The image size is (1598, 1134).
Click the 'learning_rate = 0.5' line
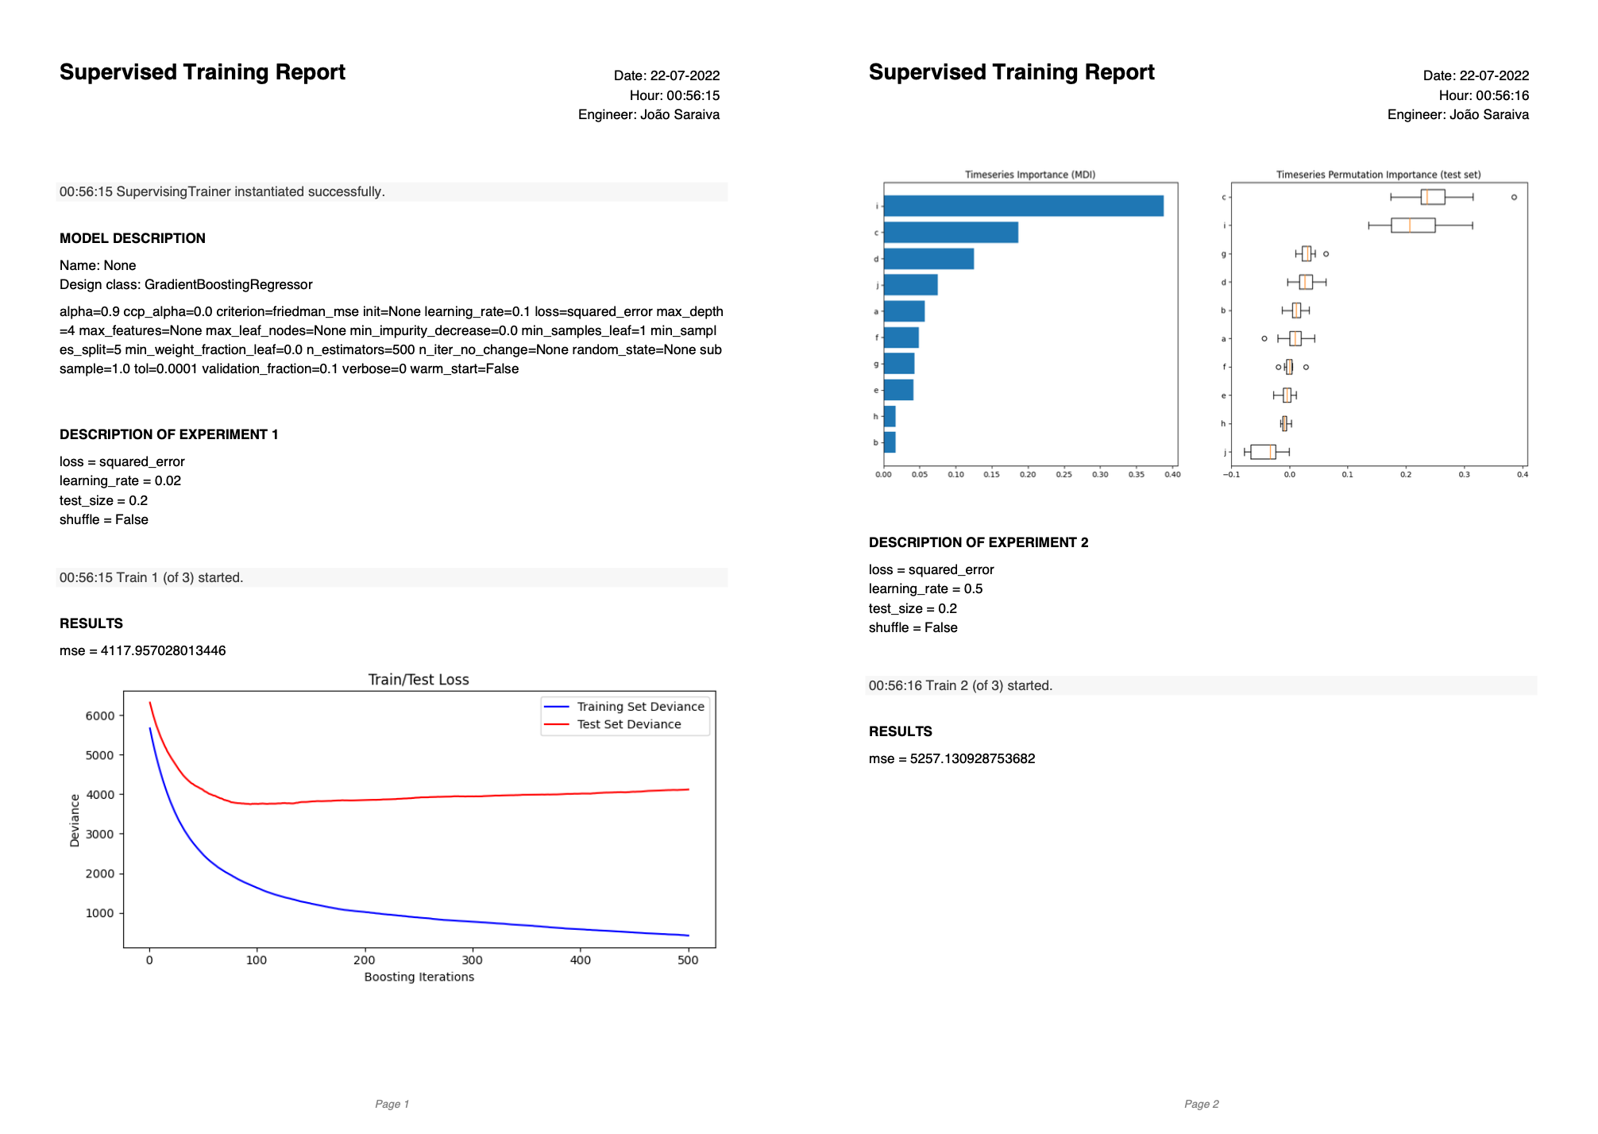click(926, 588)
